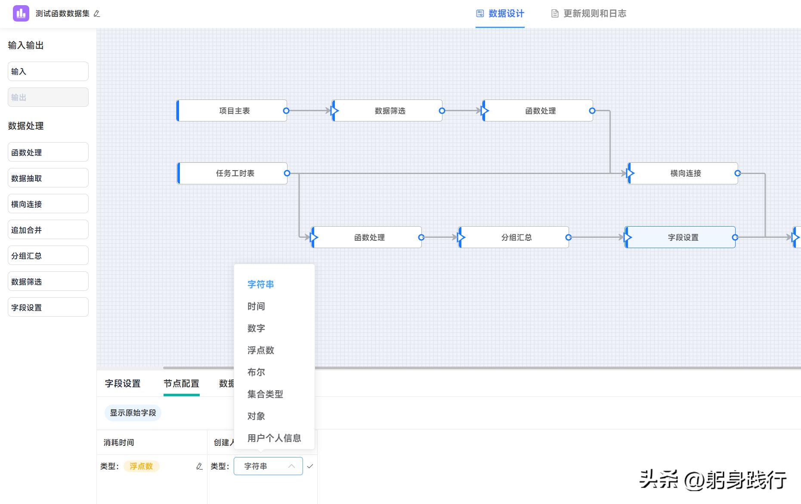Click output port of 任务工时表 node

pyautogui.click(x=287, y=173)
